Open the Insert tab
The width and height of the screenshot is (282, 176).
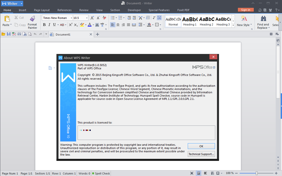(22, 10)
